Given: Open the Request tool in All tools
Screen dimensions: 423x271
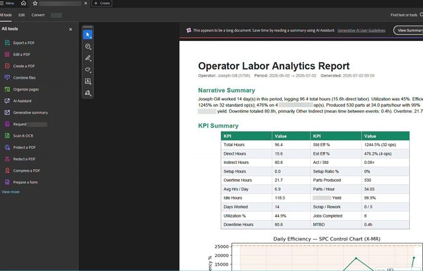Looking at the screenshot, I should pyautogui.click(x=26, y=124).
